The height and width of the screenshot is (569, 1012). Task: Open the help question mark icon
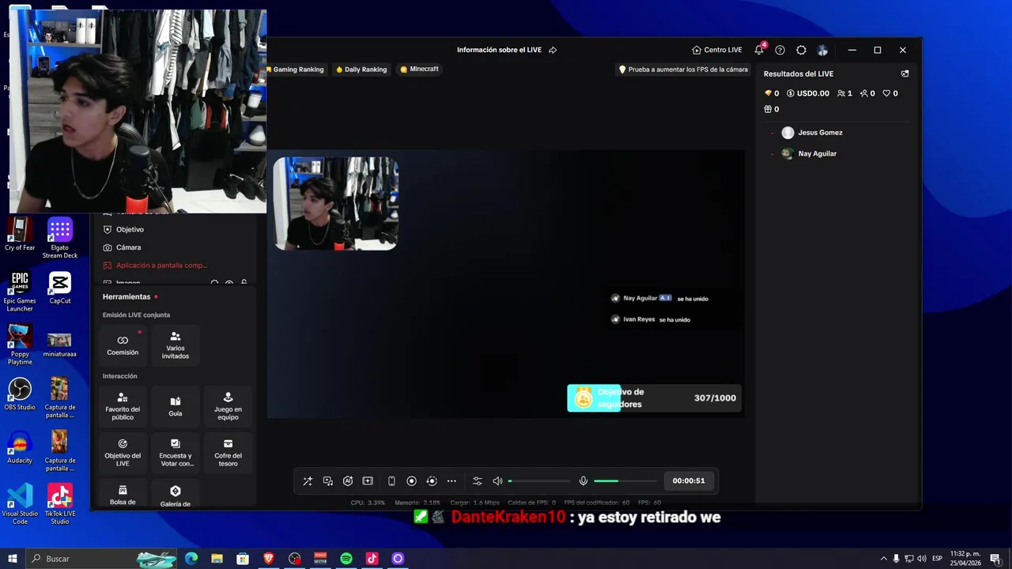[780, 50]
